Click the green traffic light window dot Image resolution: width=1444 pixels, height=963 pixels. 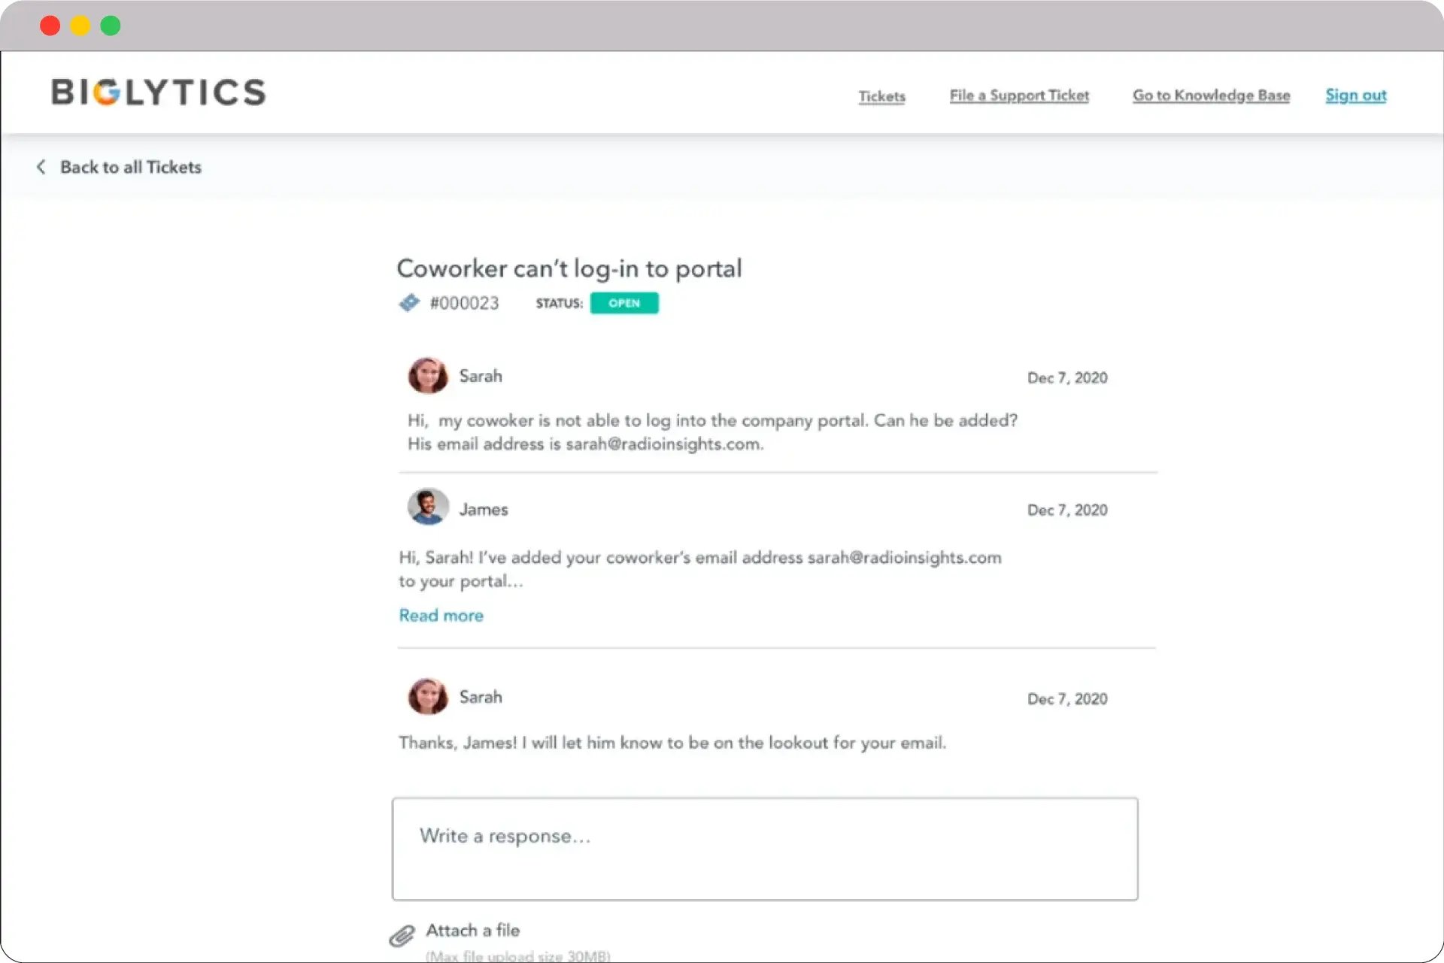(x=111, y=25)
